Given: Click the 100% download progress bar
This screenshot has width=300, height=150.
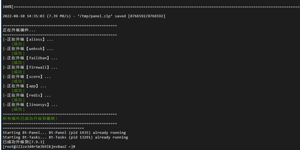Looking at the screenshot, I should click(x=151, y=7).
